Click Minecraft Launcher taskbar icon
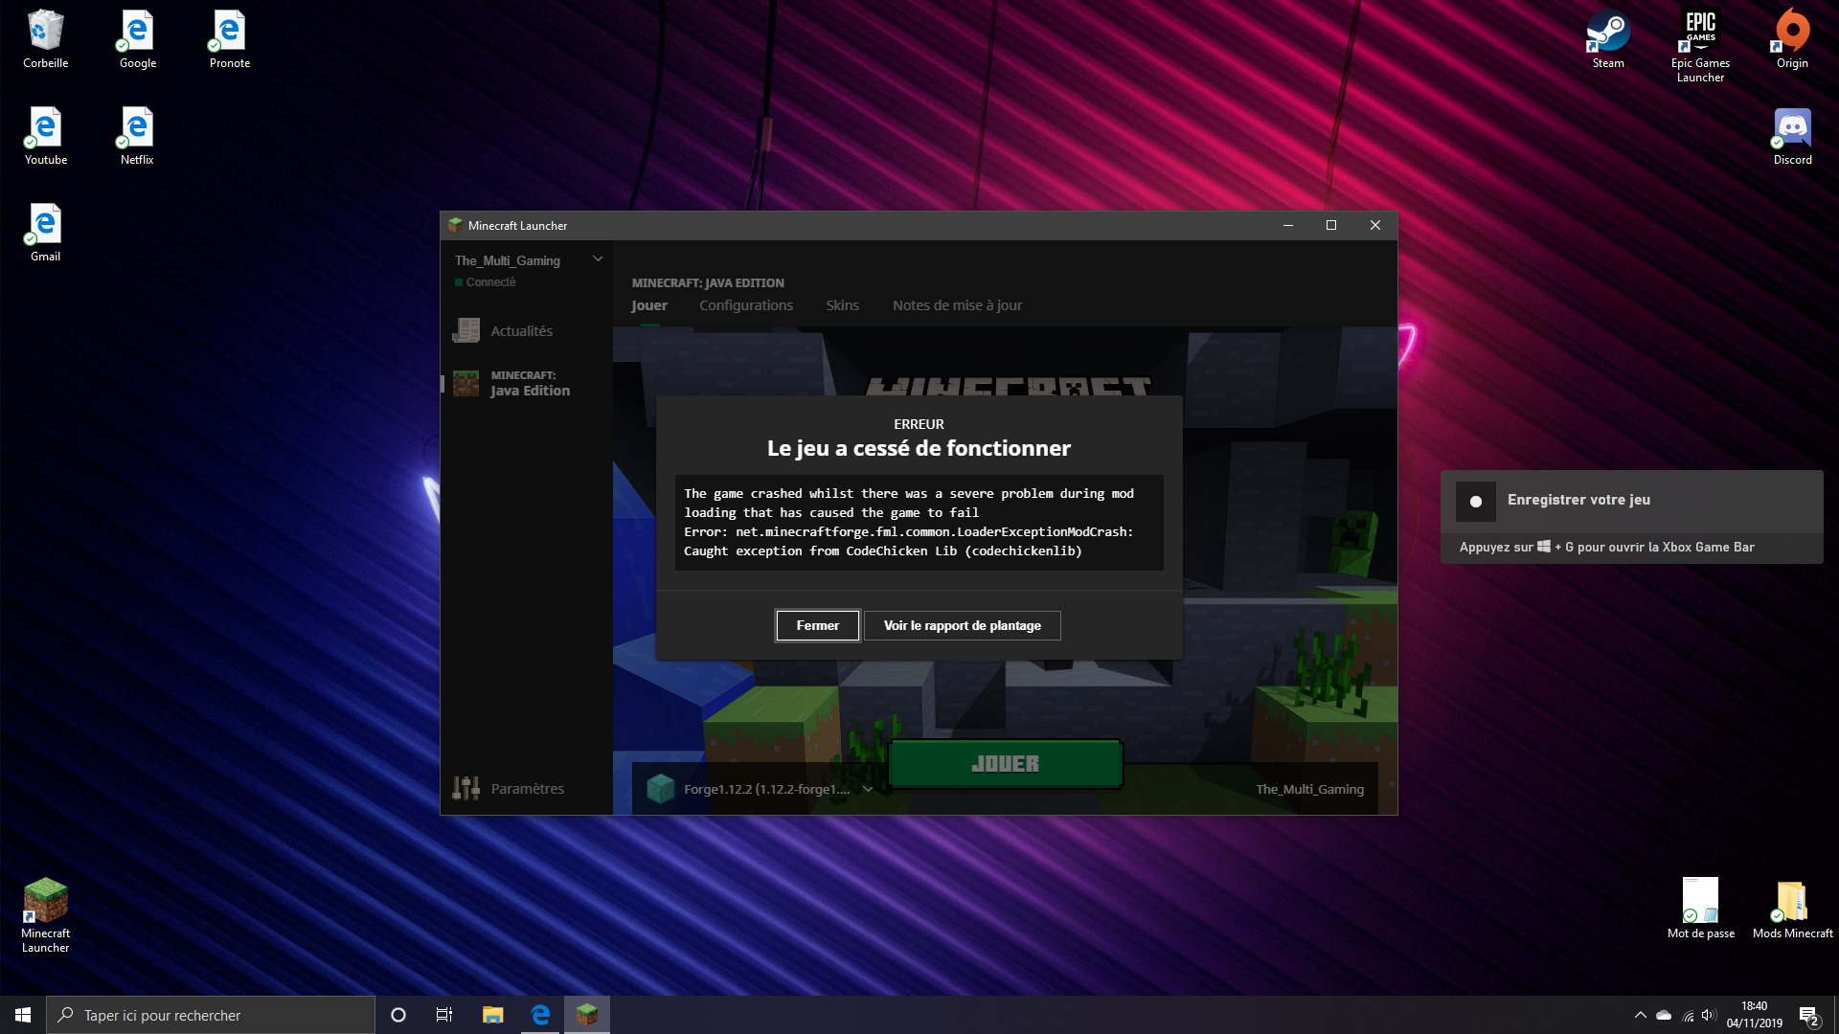The image size is (1839, 1034). 587,1015
